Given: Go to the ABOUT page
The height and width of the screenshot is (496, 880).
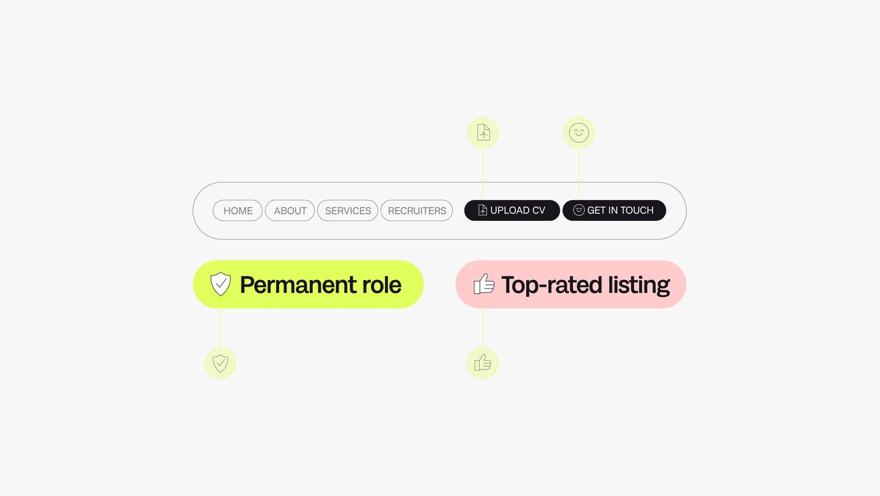Looking at the screenshot, I should pos(290,210).
